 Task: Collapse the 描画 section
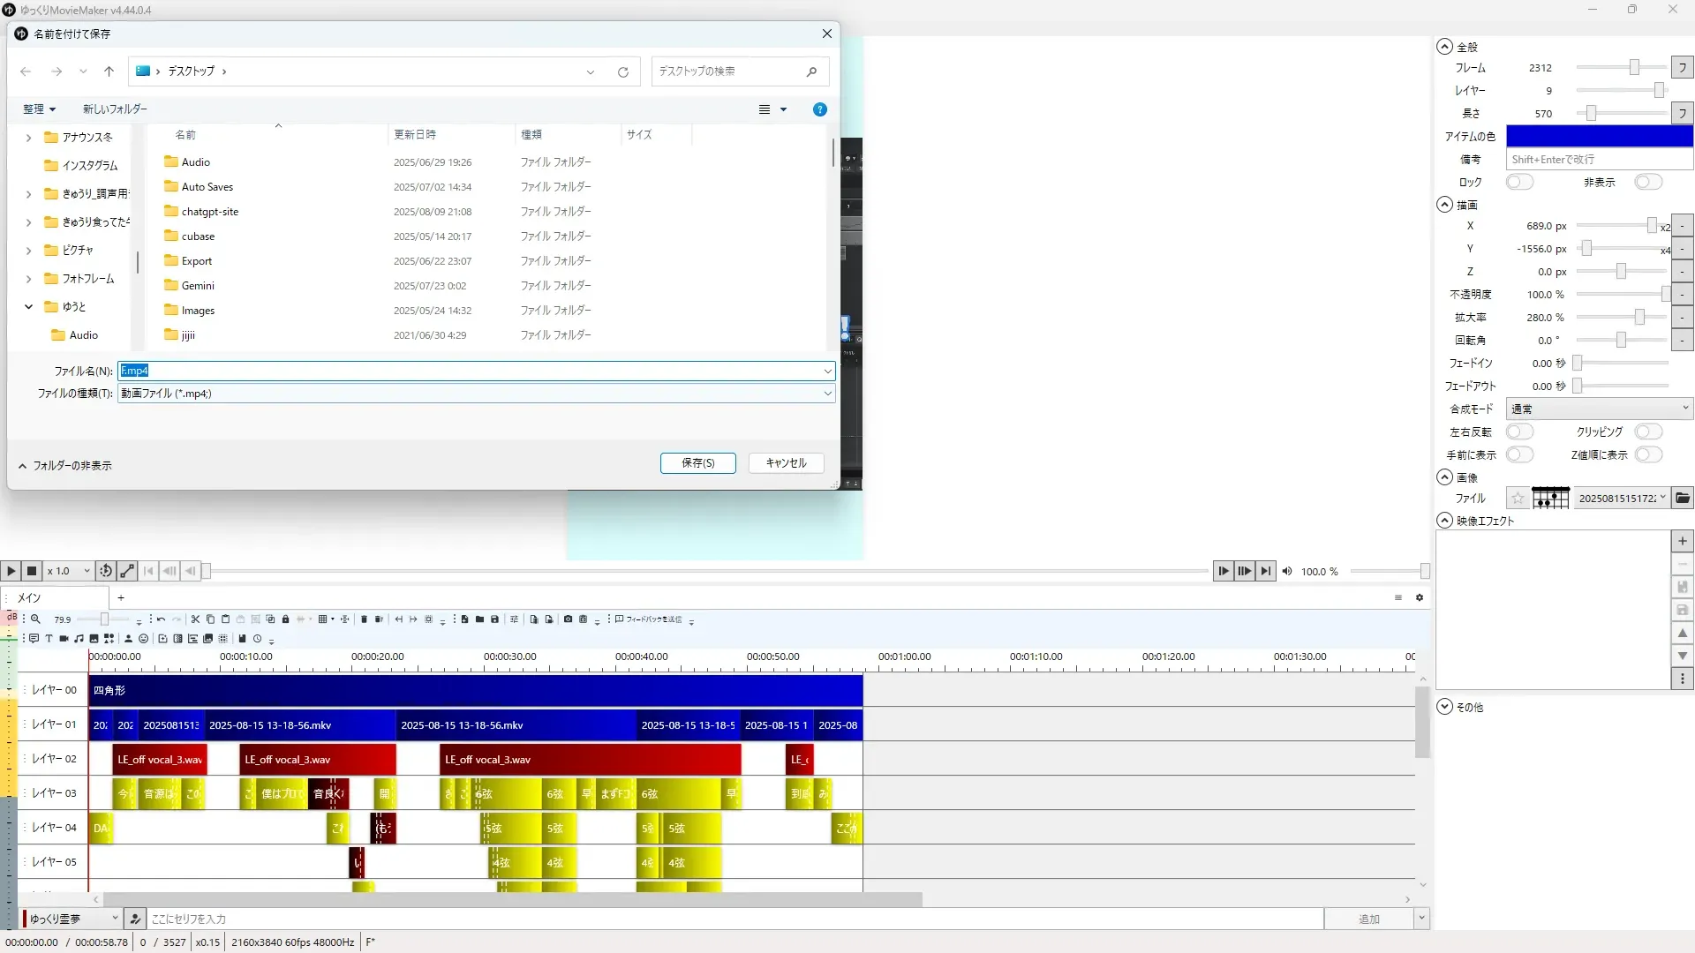pos(1444,205)
